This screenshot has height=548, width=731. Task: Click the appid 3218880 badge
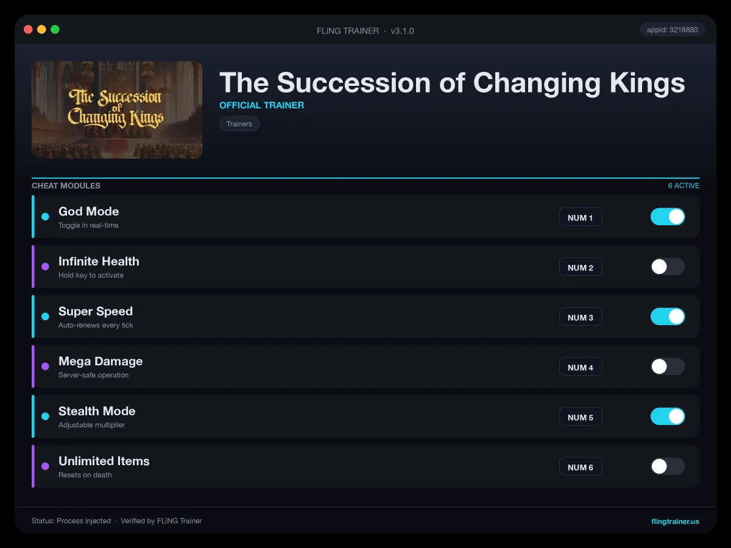tap(673, 29)
